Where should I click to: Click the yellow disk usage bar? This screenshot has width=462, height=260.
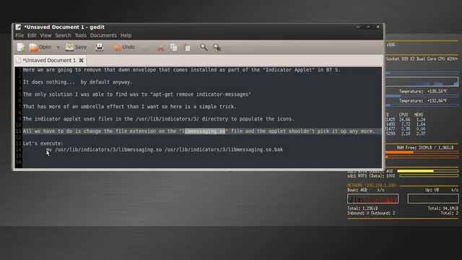(428, 171)
